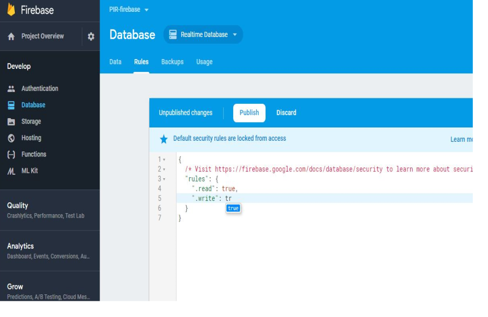Follow the Learn more link

tap(461, 139)
